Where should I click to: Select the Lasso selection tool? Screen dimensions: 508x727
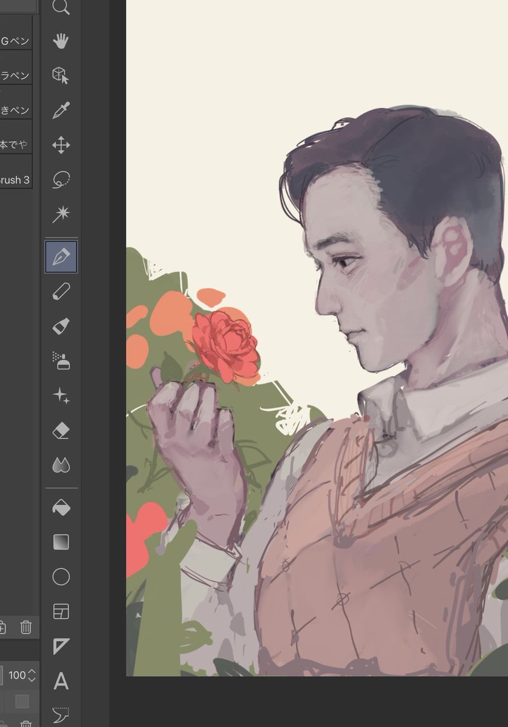point(61,179)
